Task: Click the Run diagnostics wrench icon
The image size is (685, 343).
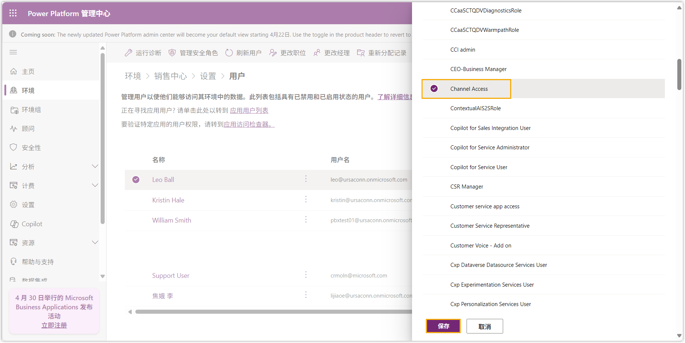Action: (x=128, y=53)
